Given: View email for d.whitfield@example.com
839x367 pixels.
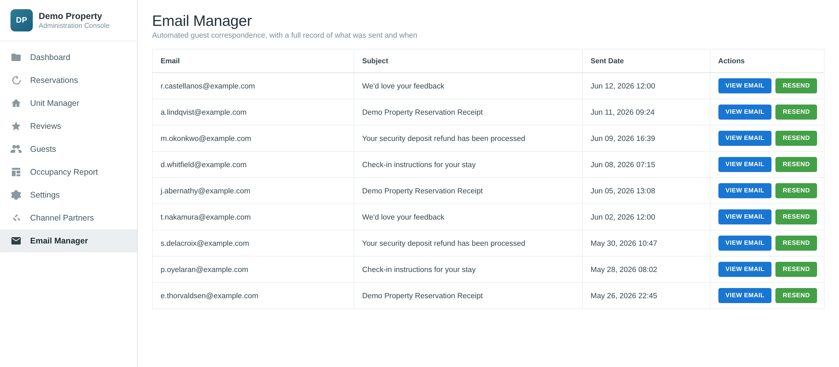Looking at the screenshot, I should point(745,164).
